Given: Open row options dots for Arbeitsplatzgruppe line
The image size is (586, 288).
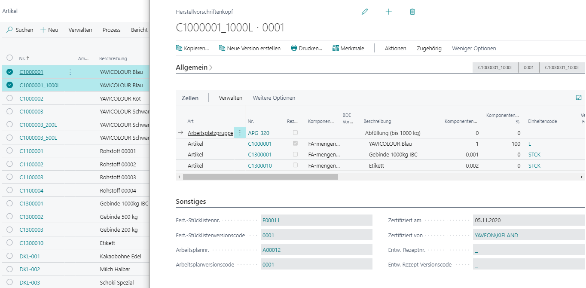Looking at the screenshot, I should tap(240, 133).
